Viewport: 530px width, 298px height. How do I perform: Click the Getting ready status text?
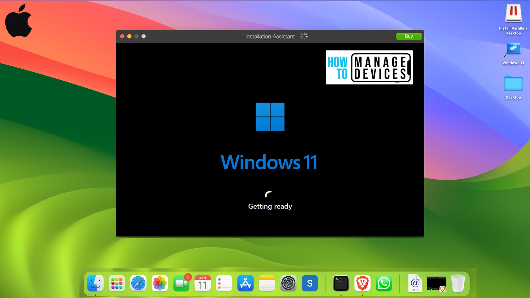point(270,206)
